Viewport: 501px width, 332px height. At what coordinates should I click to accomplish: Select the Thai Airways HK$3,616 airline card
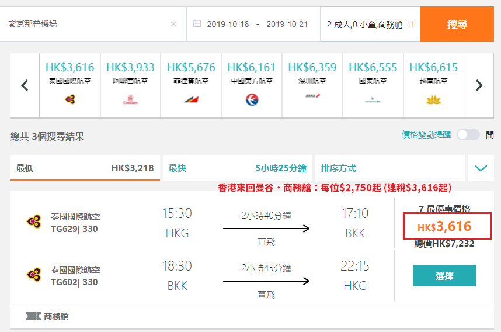(70, 85)
